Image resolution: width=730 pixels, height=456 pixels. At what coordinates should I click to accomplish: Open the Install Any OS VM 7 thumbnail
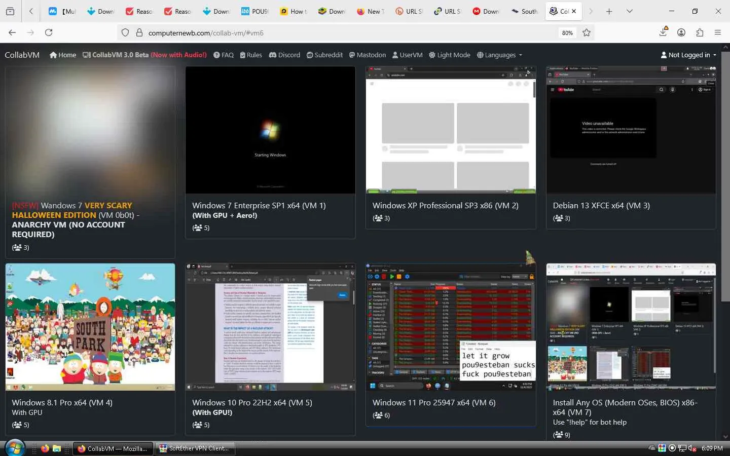tap(631, 327)
